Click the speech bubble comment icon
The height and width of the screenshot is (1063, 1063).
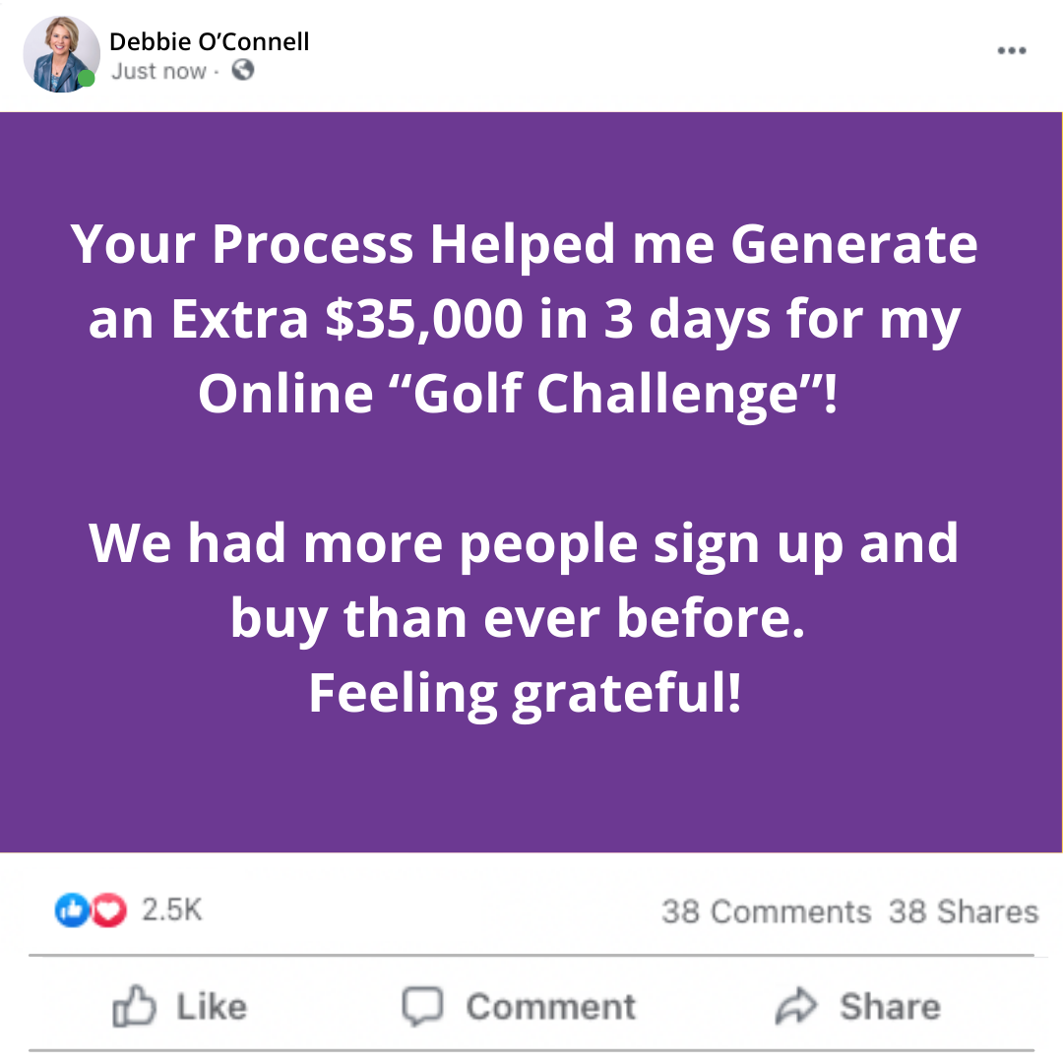pos(422,1006)
